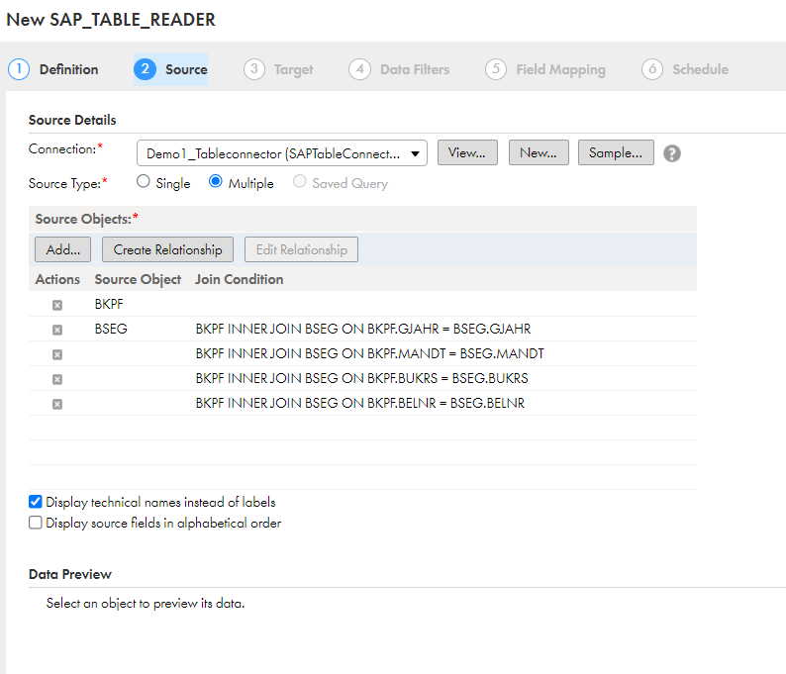Select the BKPF.MANDT = BSEG.MANDT join condition
786x674 pixels.
[x=369, y=353]
